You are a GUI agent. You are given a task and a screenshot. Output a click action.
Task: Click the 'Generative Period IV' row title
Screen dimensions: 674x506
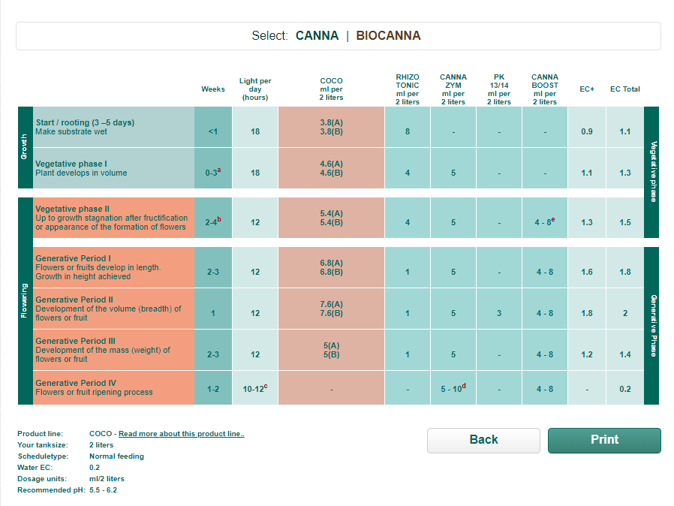[x=76, y=383]
